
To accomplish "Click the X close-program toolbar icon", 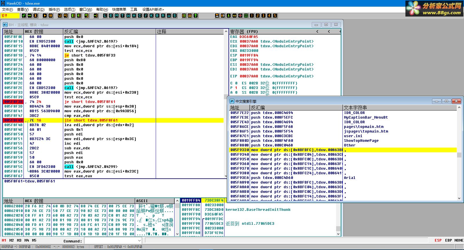I will [35, 16].
